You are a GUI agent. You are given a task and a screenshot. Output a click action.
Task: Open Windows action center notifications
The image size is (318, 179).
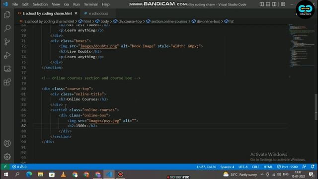(x=312, y=175)
